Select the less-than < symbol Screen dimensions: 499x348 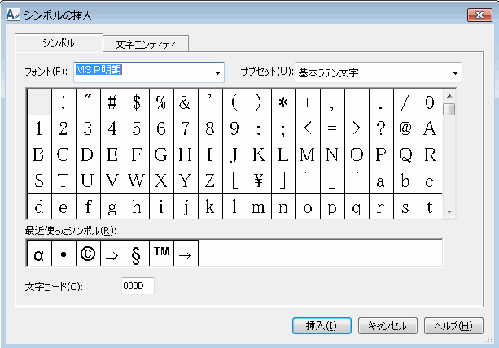pyautogui.click(x=308, y=128)
